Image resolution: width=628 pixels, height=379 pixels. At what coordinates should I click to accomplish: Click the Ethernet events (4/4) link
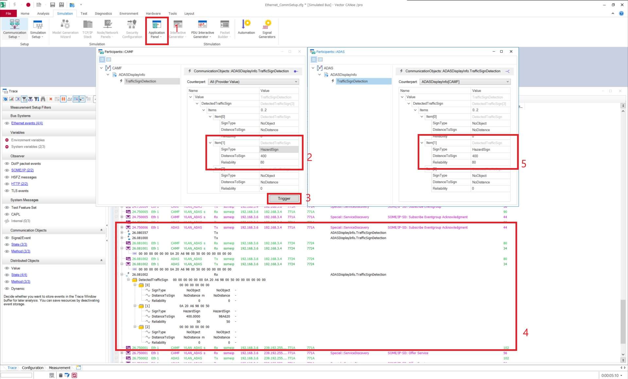(x=27, y=123)
